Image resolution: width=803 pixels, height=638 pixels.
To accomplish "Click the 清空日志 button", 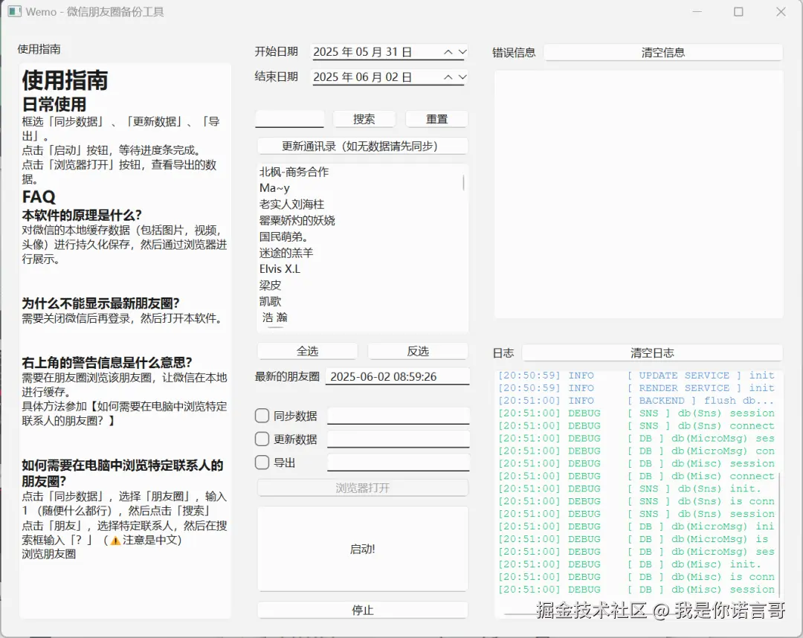I will tap(652, 352).
